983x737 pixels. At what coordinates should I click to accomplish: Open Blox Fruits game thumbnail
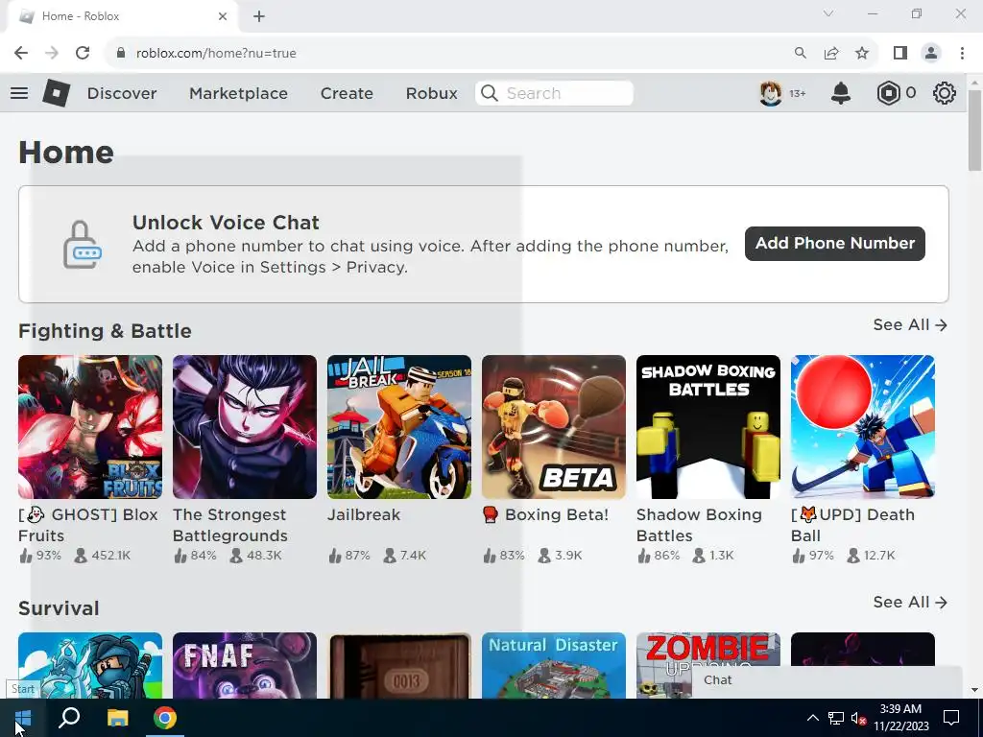pyautogui.click(x=90, y=427)
